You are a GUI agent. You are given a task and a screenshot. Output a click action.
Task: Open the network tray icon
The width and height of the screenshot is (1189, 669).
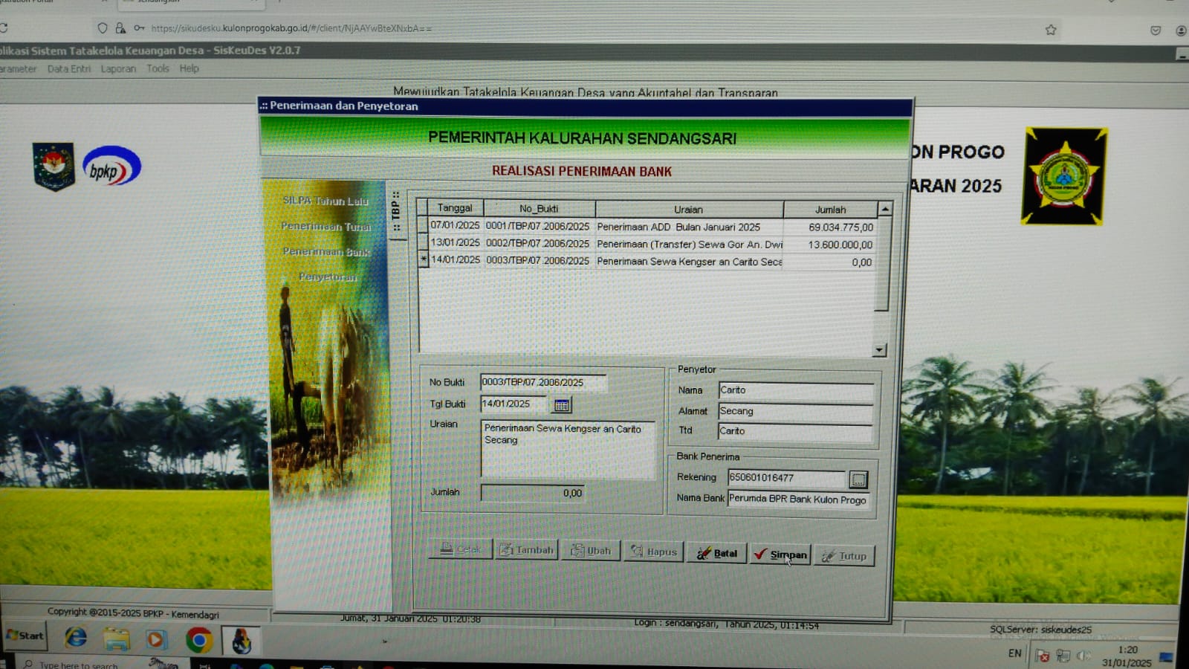pos(1063,656)
